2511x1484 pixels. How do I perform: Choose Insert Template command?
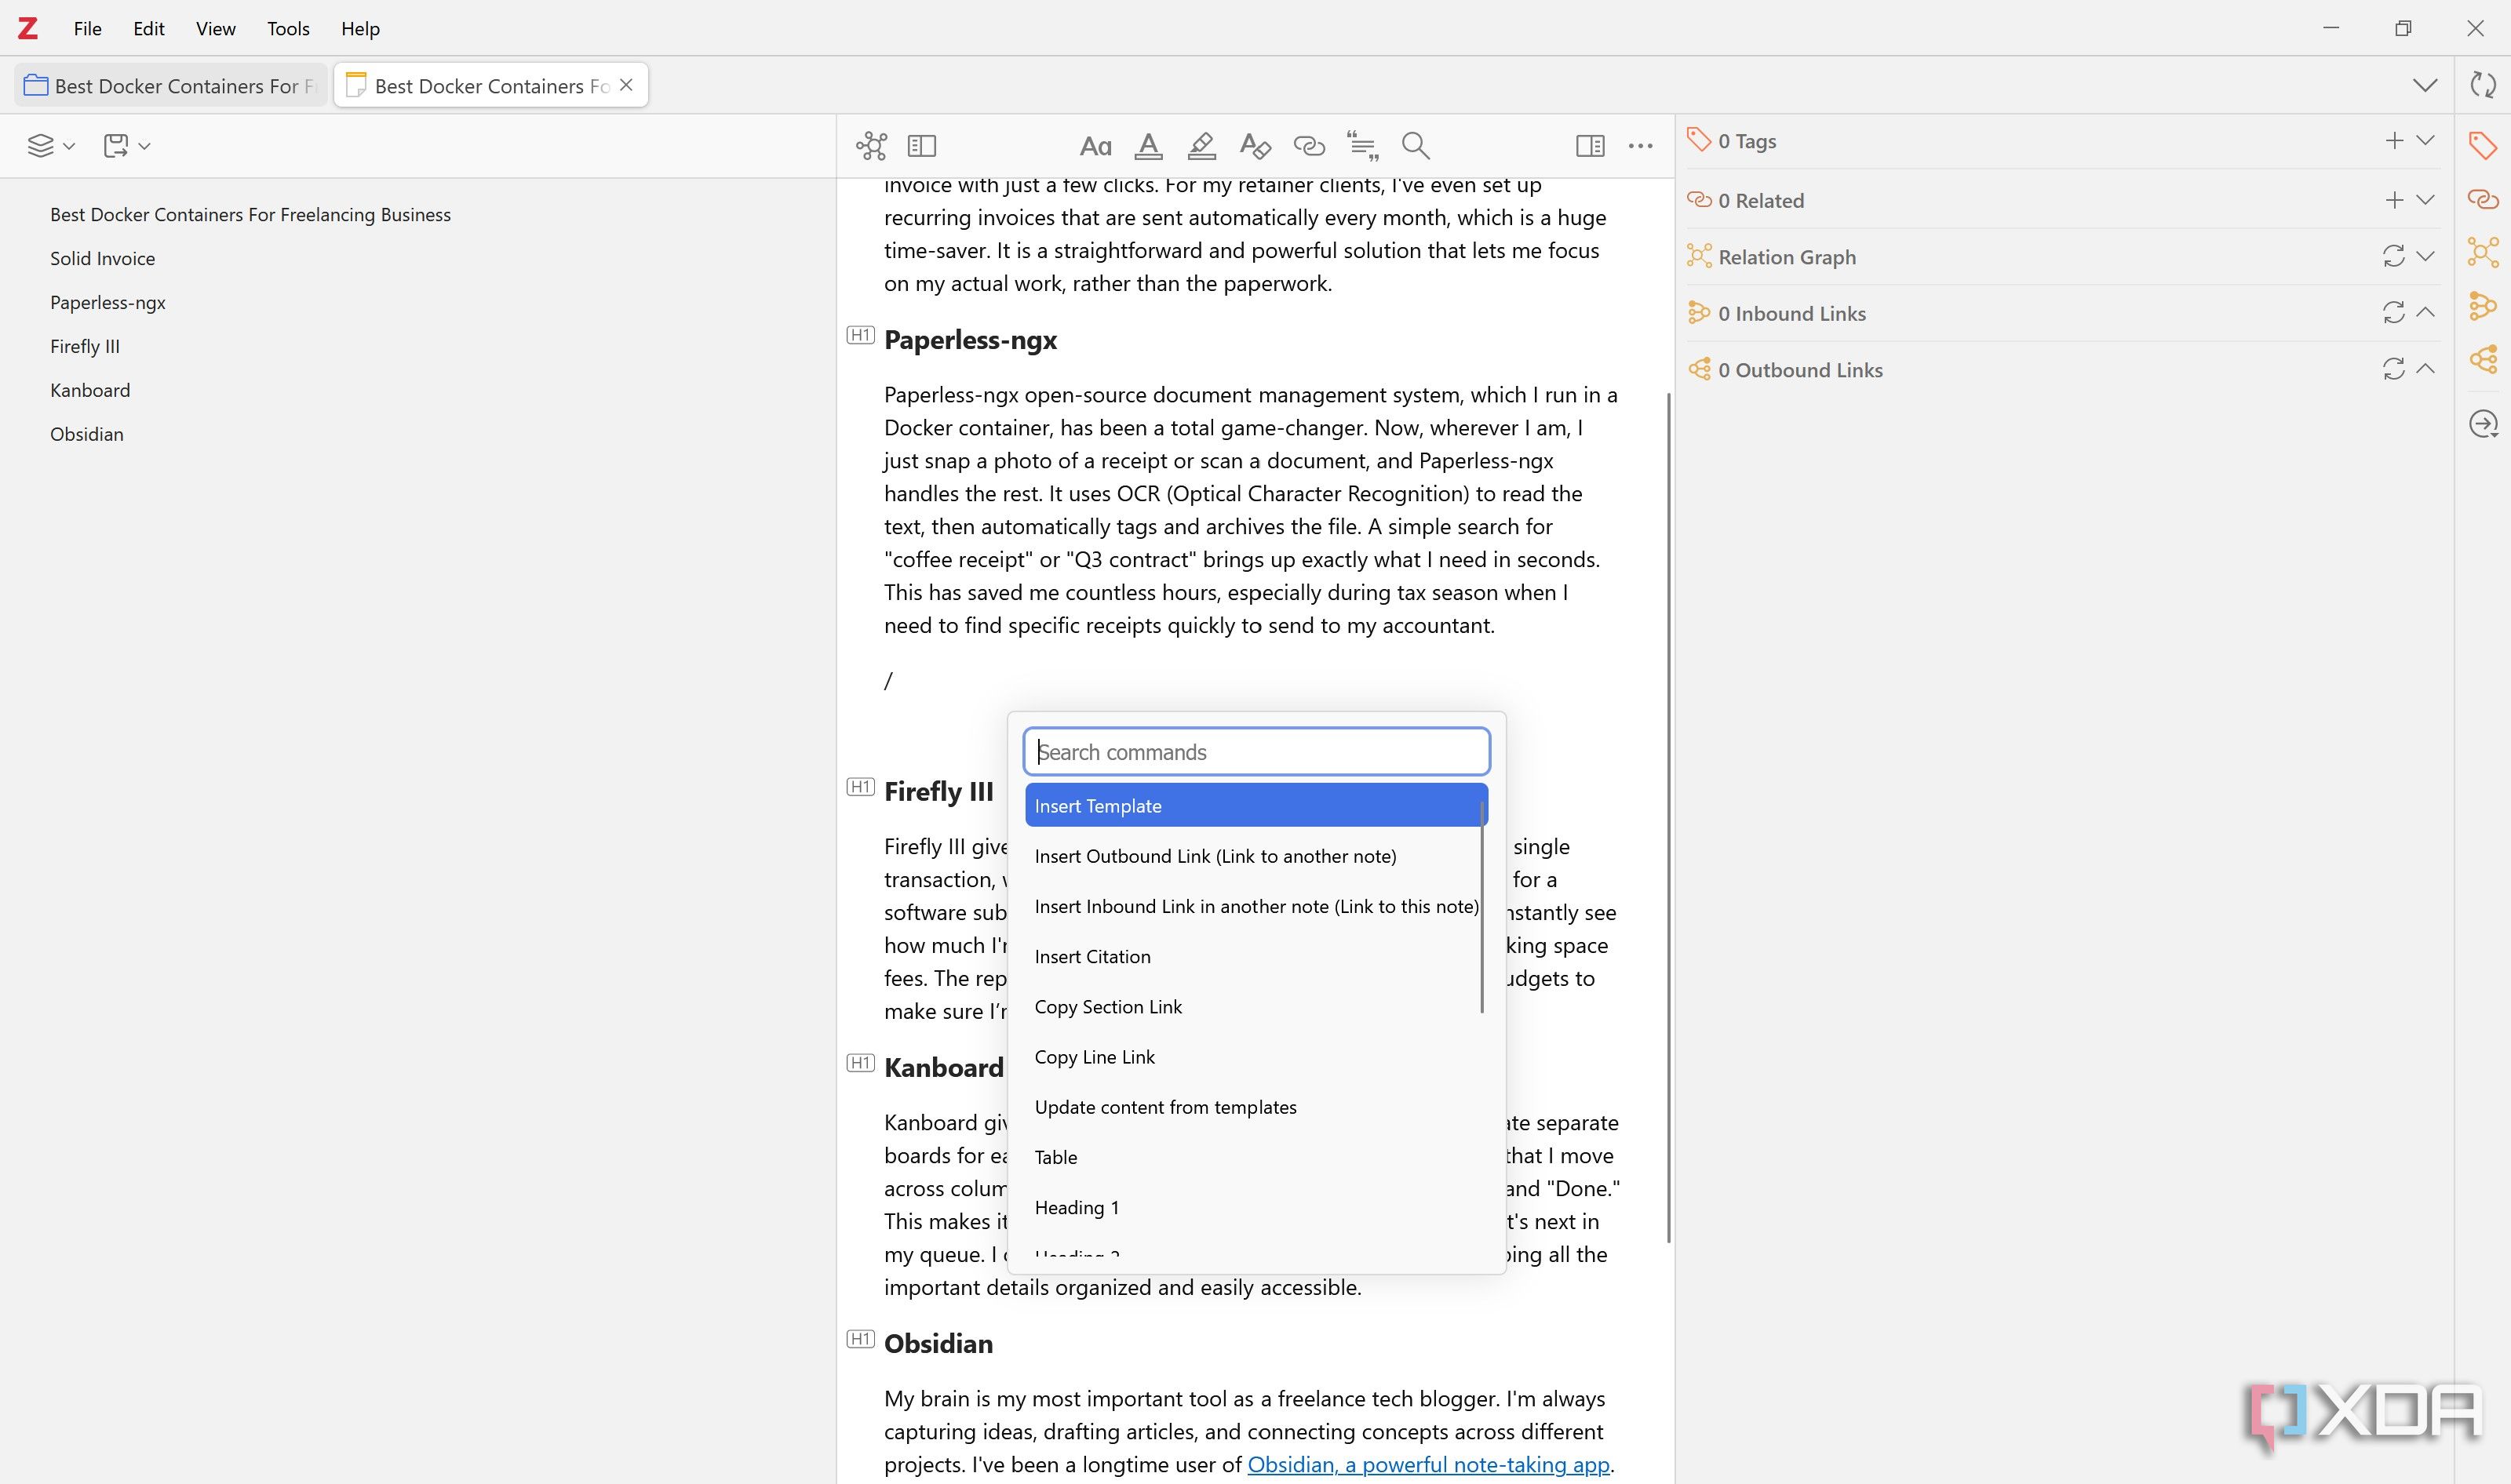(x=1256, y=806)
